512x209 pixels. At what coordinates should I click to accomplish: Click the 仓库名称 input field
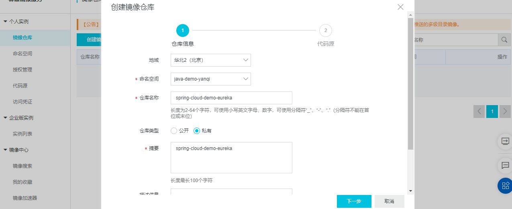231,98
